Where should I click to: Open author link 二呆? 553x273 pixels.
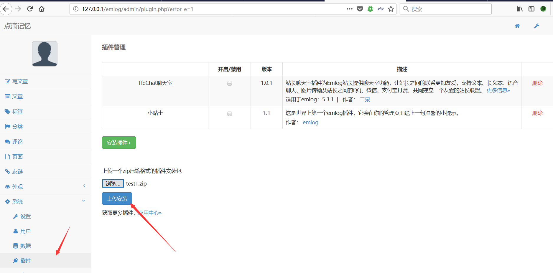[x=365, y=100]
